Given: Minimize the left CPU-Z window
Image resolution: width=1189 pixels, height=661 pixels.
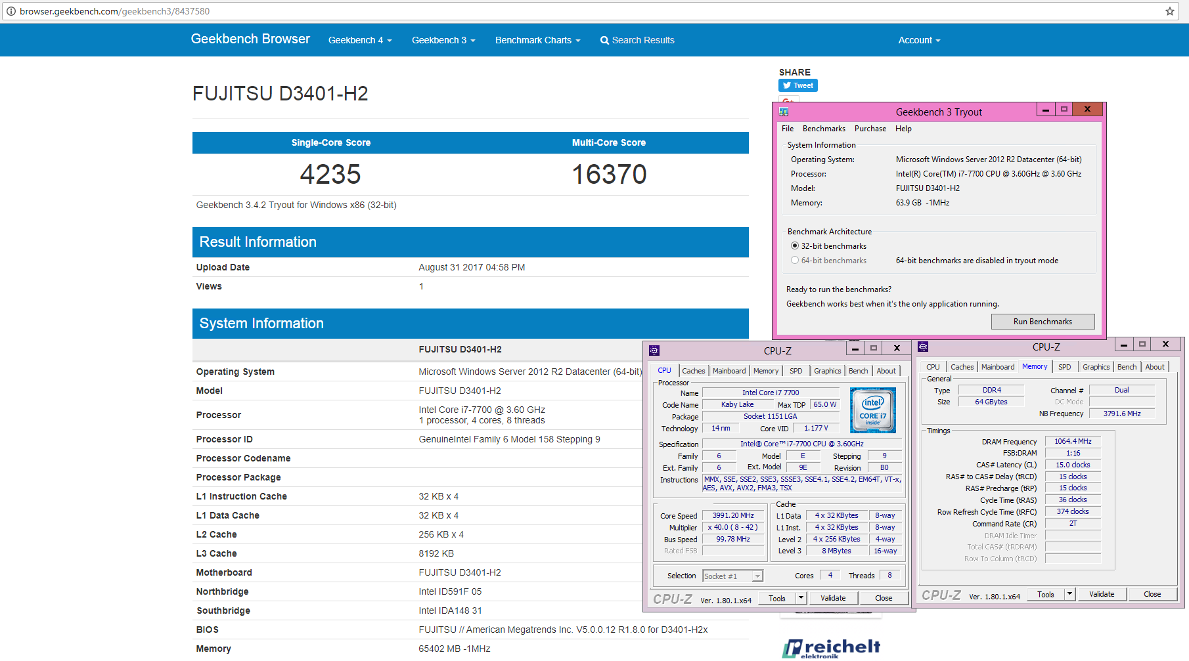Looking at the screenshot, I should pyautogui.click(x=855, y=349).
